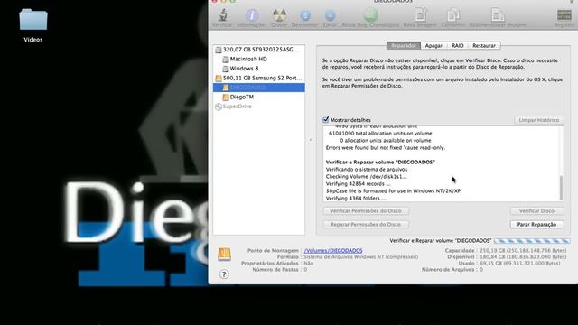This screenshot has width=578, height=325.
Task: Click the Nova Imagem toolbar icon
Action: (420, 15)
